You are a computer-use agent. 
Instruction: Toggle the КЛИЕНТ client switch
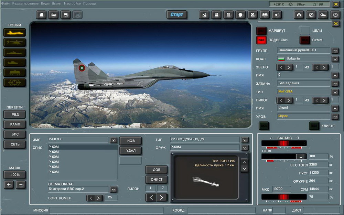tap(314, 126)
